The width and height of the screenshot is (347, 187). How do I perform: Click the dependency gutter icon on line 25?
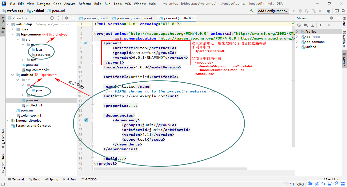tap(86, 120)
